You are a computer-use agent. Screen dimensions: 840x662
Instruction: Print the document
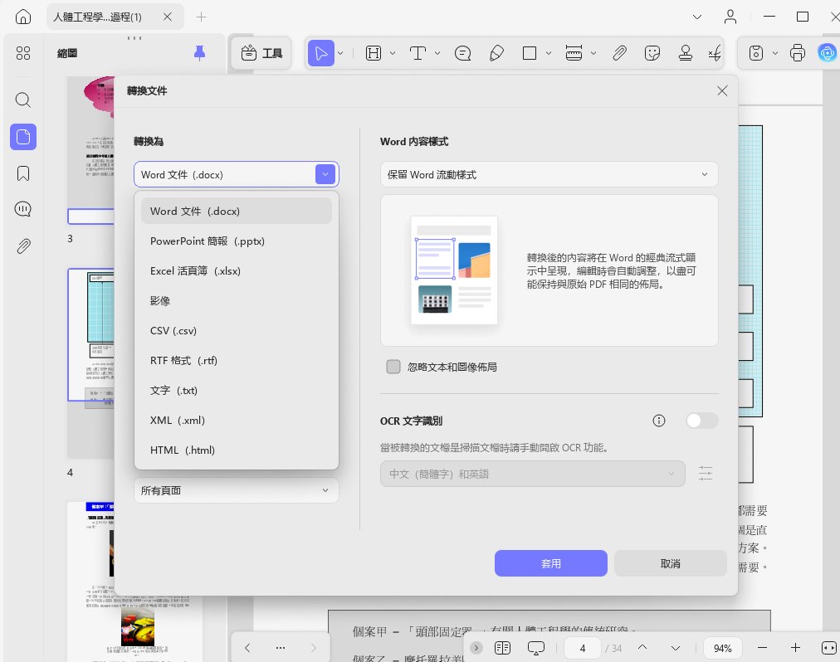[x=797, y=53]
